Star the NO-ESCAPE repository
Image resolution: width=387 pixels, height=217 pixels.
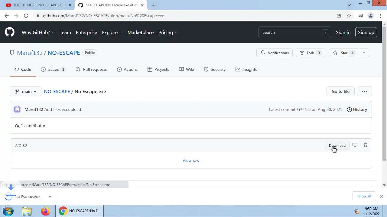344,53
